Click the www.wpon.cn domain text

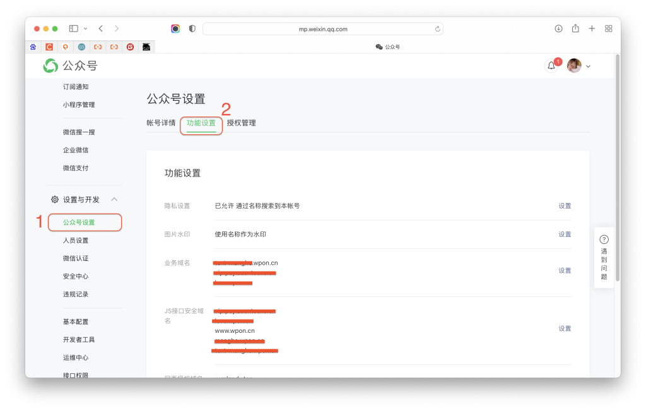click(235, 331)
